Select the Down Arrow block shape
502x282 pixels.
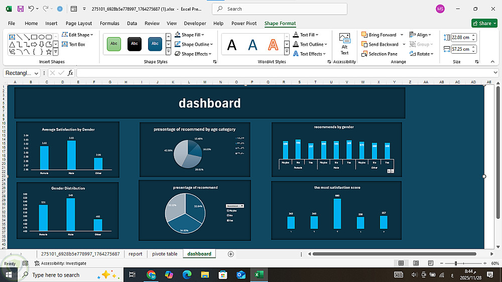(41, 45)
